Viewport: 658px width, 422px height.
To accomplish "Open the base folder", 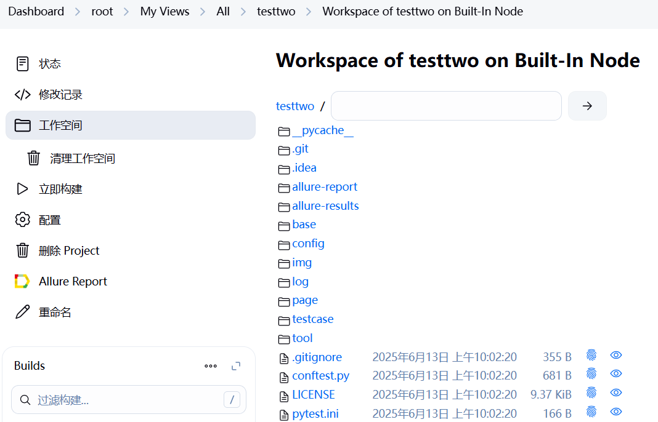I will [x=304, y=224].
